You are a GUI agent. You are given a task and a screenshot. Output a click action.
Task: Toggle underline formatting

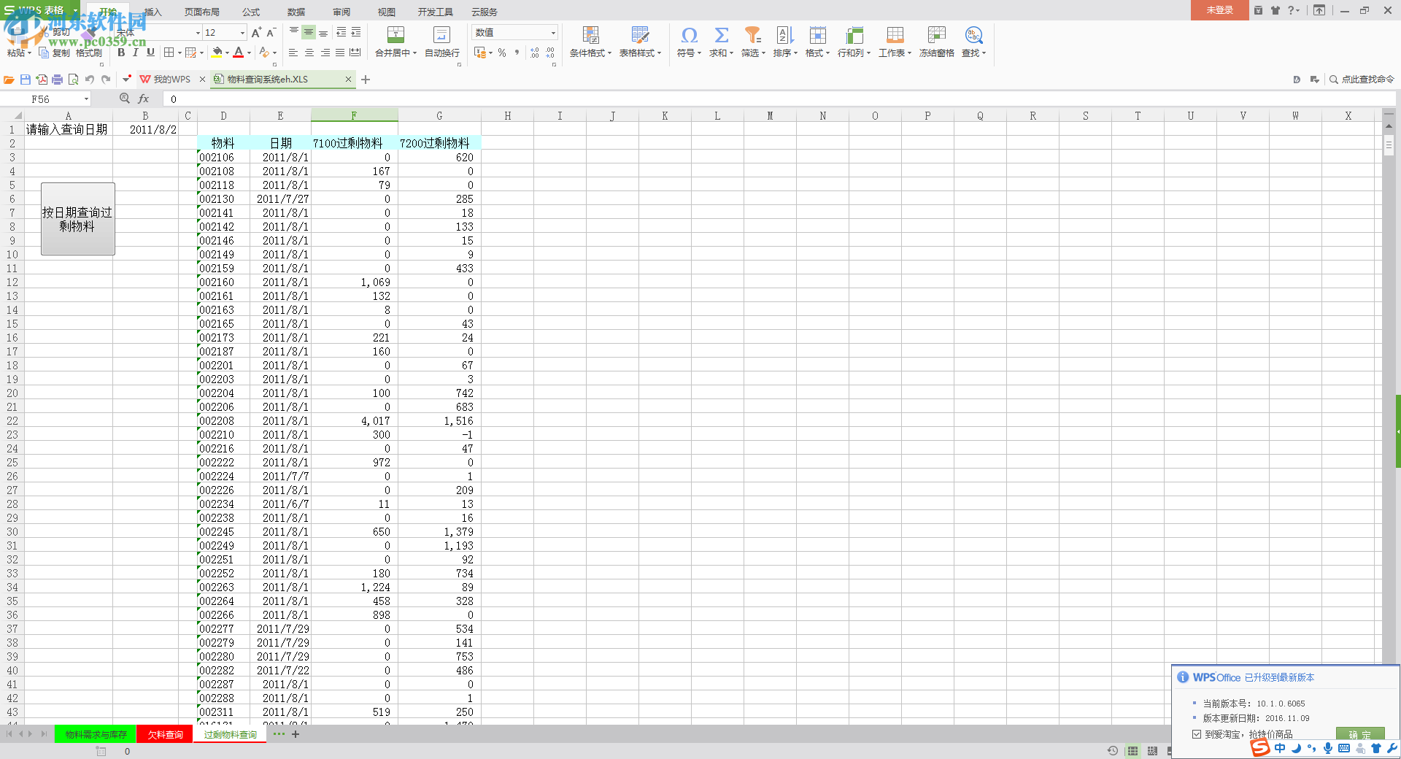tap(150, 53)
